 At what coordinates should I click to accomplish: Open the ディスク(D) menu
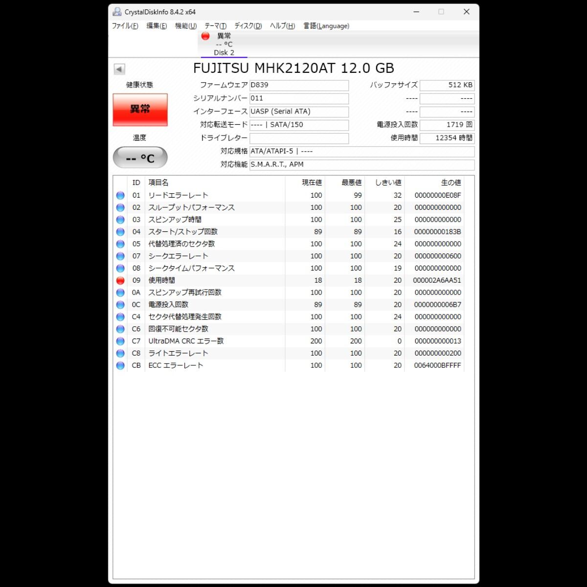tap(248, 26)
